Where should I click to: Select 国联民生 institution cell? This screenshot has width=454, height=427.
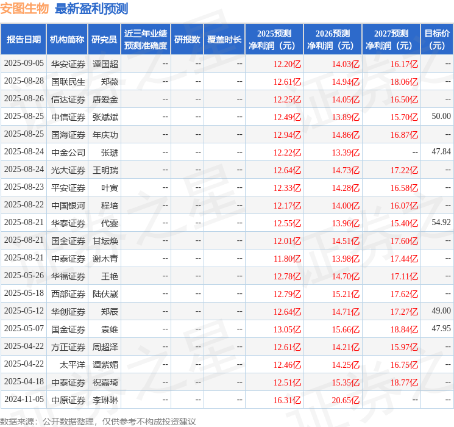pos(68,82)
